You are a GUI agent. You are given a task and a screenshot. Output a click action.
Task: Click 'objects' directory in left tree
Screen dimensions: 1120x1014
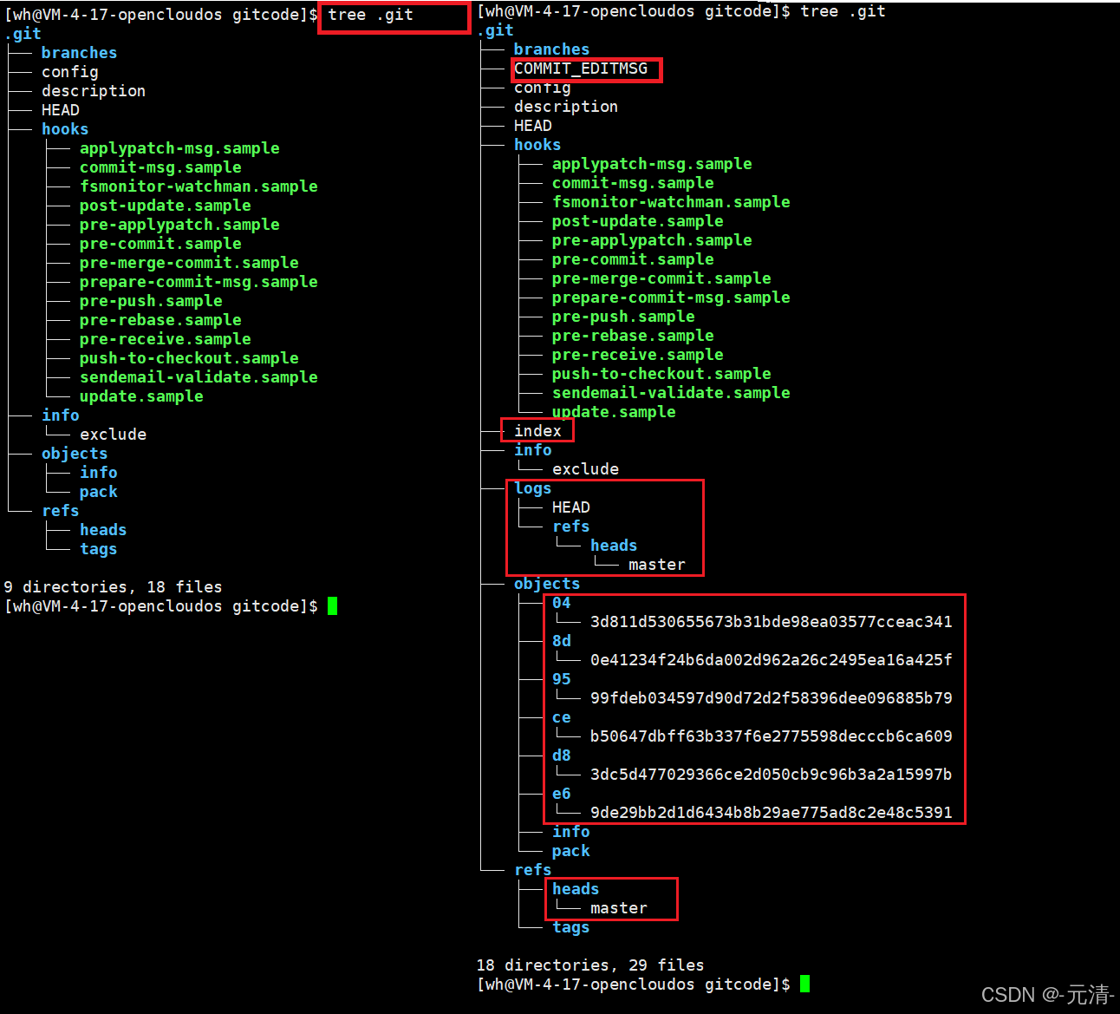click(74, 454)
